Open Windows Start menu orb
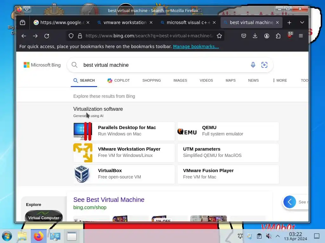This screenshot has height=243, width=325. tap(7, 236)
